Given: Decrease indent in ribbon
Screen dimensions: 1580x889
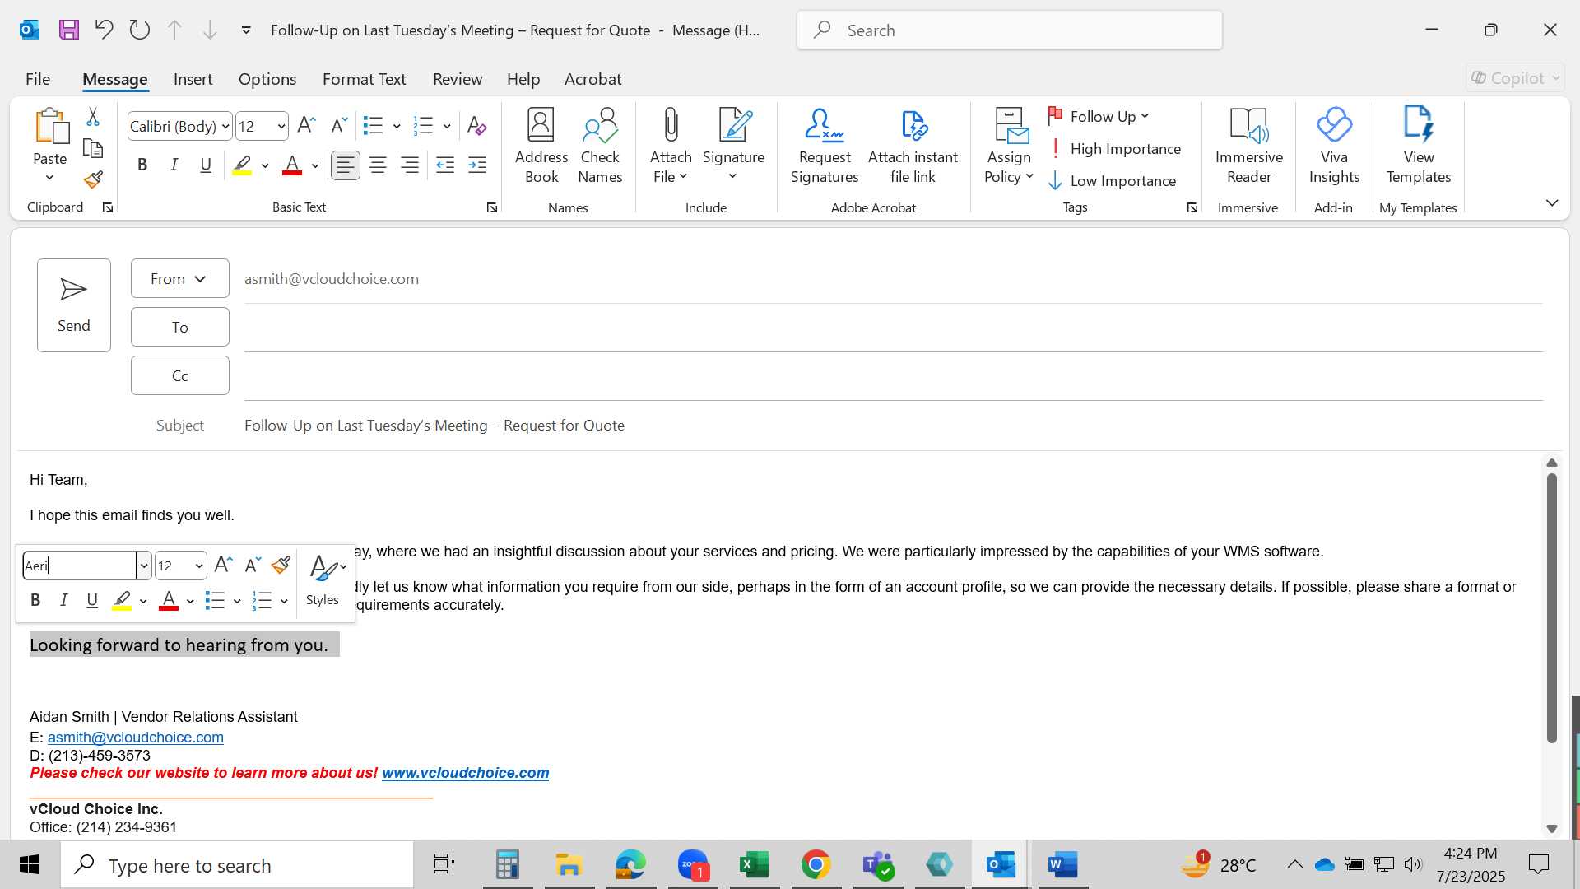Looking at the screenshot, I should (x=445, y=165).
